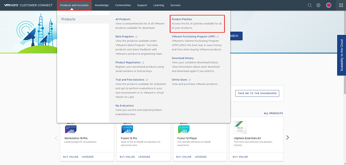This screenshot has width=346, height=165.
Task: Go to next products with right arrow
Action: [x=287, y=138]
